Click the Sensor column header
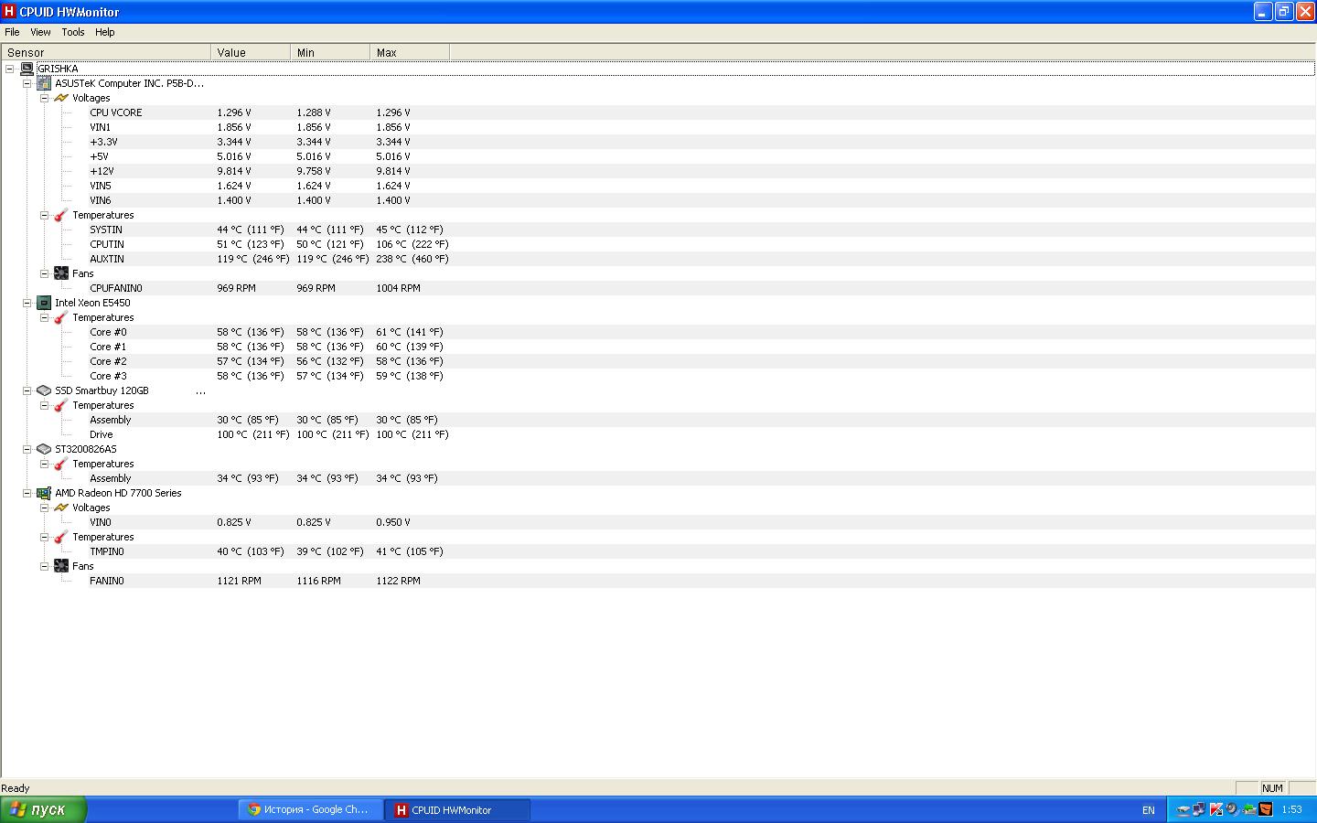1317x823 pixels. click(106, 53)
